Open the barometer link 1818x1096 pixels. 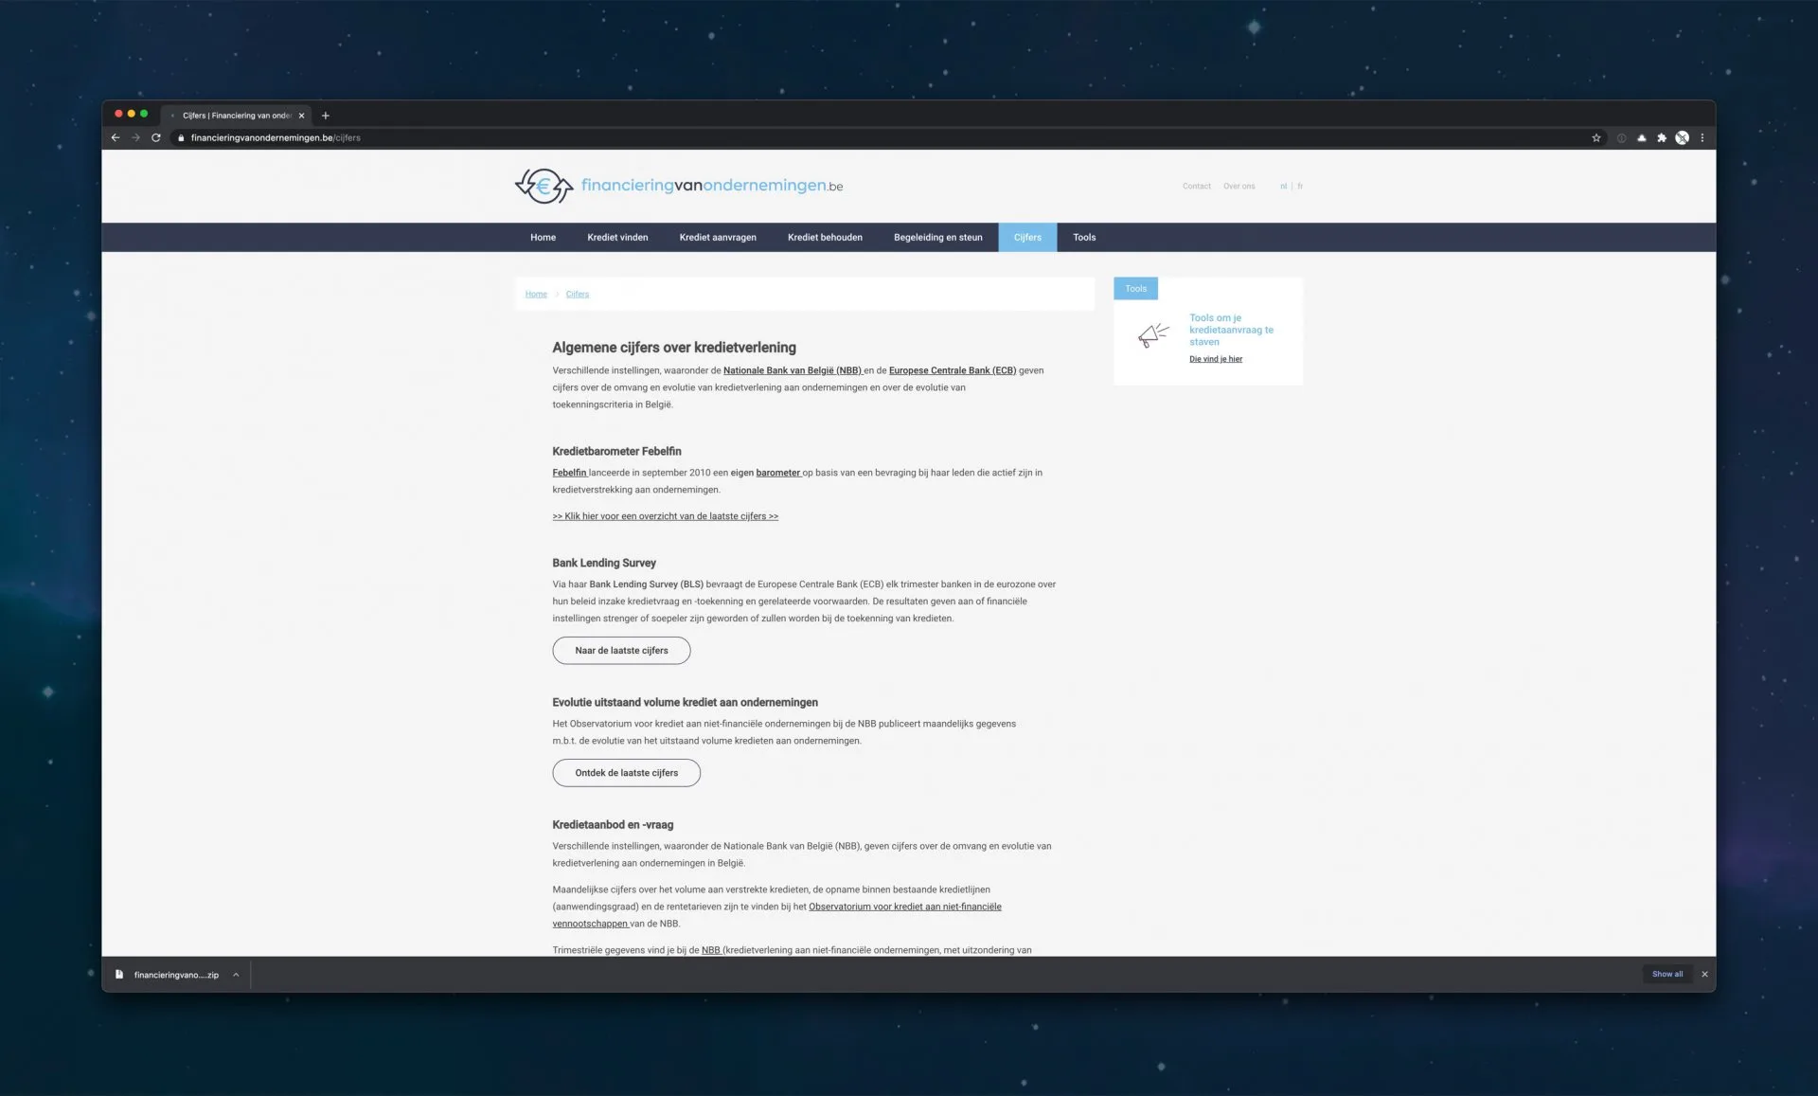coord(778,473)
